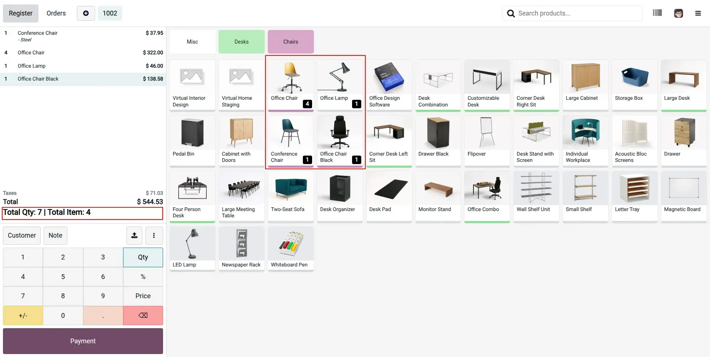Filter by Desks category
This screenshot has height=357, width=710.
pyautogui.click(x=241, y=42)
